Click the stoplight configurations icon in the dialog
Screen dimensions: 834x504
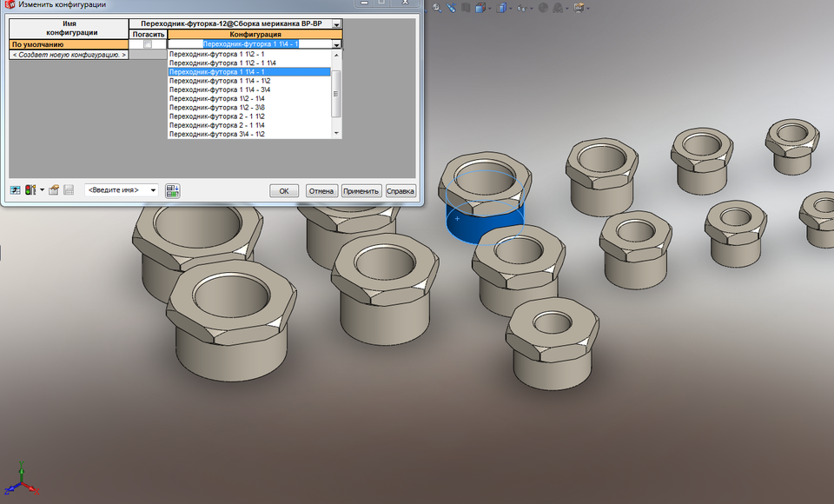coord(30,189)
